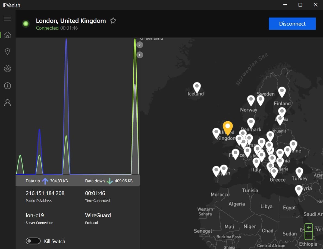Zoom out on the map
Image resolution: width=323 pixels, height=249 pixels.
[309, 236]
